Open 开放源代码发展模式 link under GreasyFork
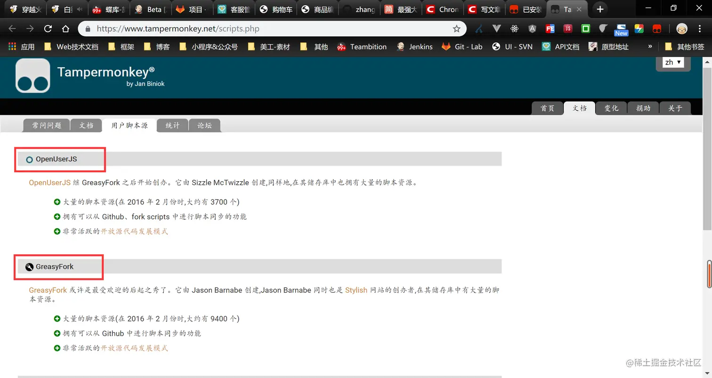The width and height of the screenshot is (712, 378). [x=134, y=348]
